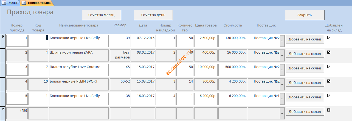The image size is (352, 135).
Task: Click the size field showing 50-52
Action: coord(120,84)
